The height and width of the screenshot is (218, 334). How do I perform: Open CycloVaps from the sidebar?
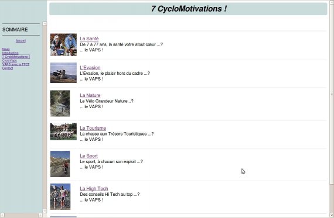[9, 61]
